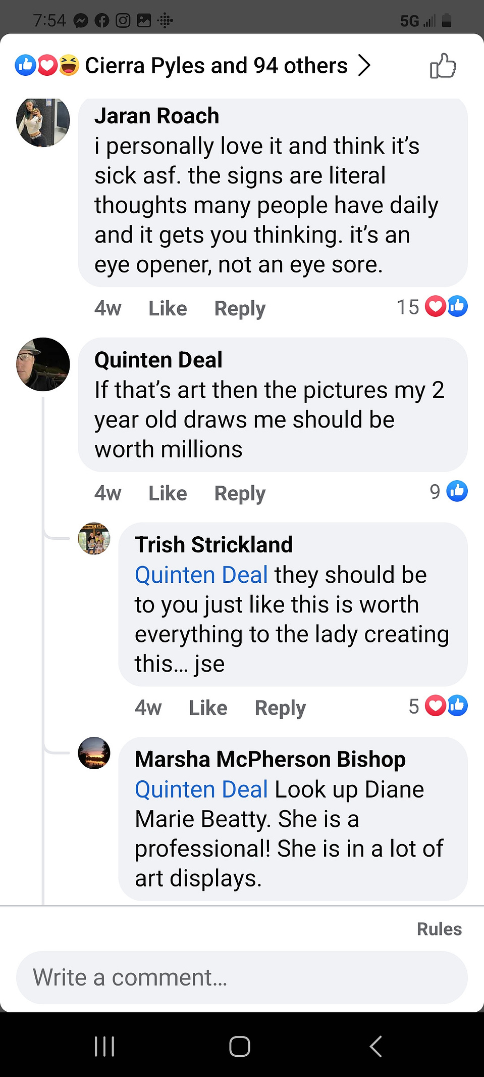Like Trish Strickland's reply
Image resolution: width=484 pixels, height=1077 pixels.
[x=208, y=708]
